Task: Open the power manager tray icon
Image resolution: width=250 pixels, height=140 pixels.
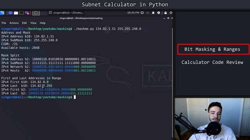Action: click(159, 13)
